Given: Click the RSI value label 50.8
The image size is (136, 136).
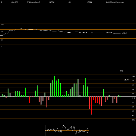Looking at the screenshot, I should (124, 33).
